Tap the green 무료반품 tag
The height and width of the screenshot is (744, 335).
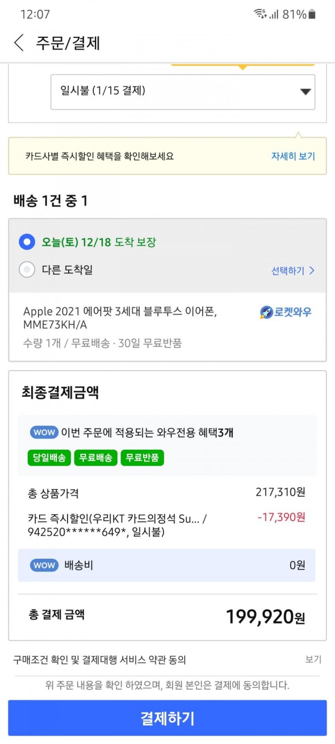click(142, 458)
